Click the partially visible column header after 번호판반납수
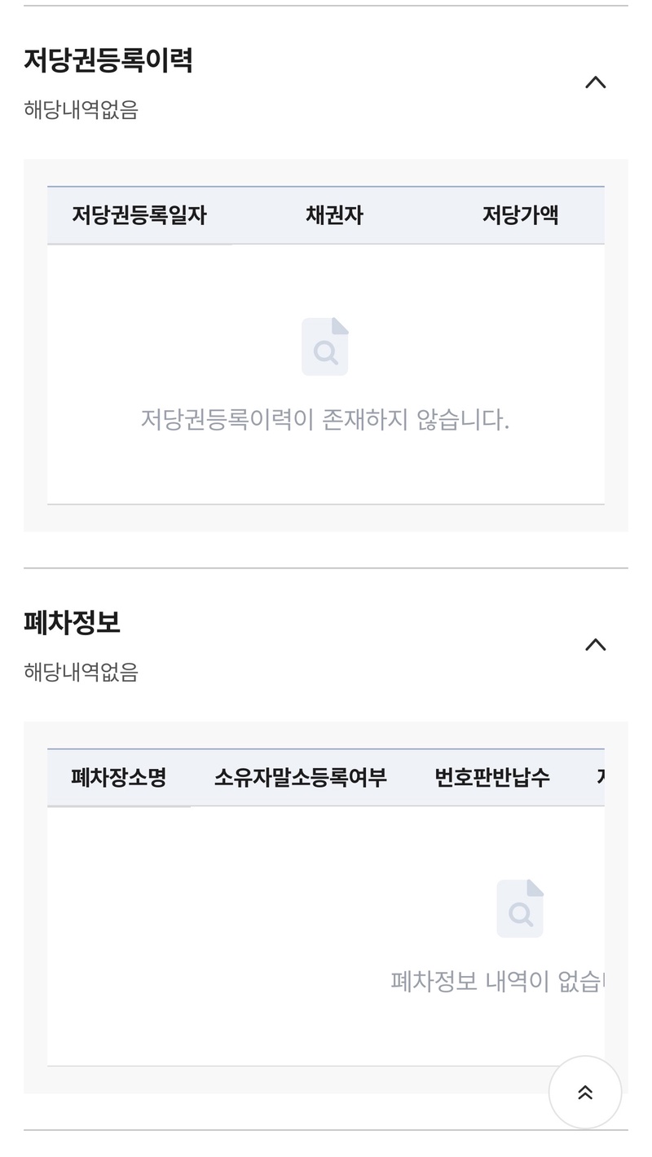 (x=599, y=778)
